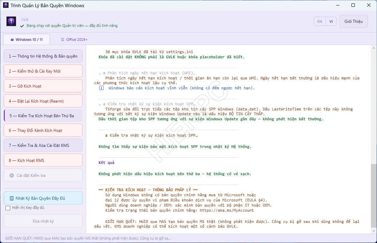
Task: Open Cài đặt Kiểm tra settings
Action: (x=43, y=175)
